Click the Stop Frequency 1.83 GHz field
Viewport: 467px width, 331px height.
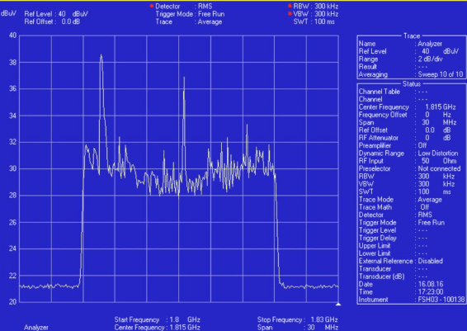point(298,319)
